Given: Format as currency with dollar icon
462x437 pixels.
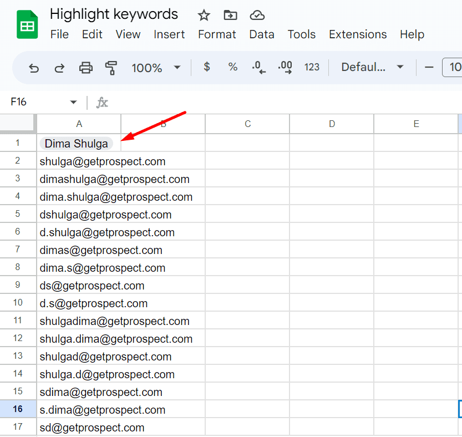Looking at the screenshot, I should point(207,67).
